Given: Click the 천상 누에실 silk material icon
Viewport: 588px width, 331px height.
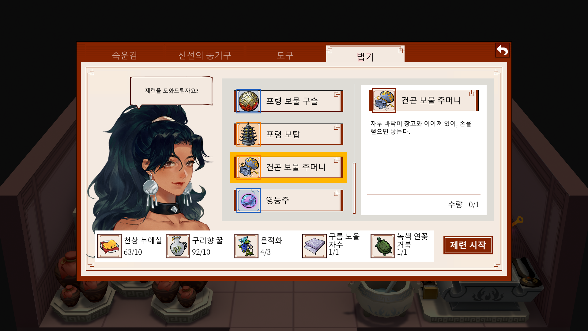Looking at the screenshot, I should [110, 246].
